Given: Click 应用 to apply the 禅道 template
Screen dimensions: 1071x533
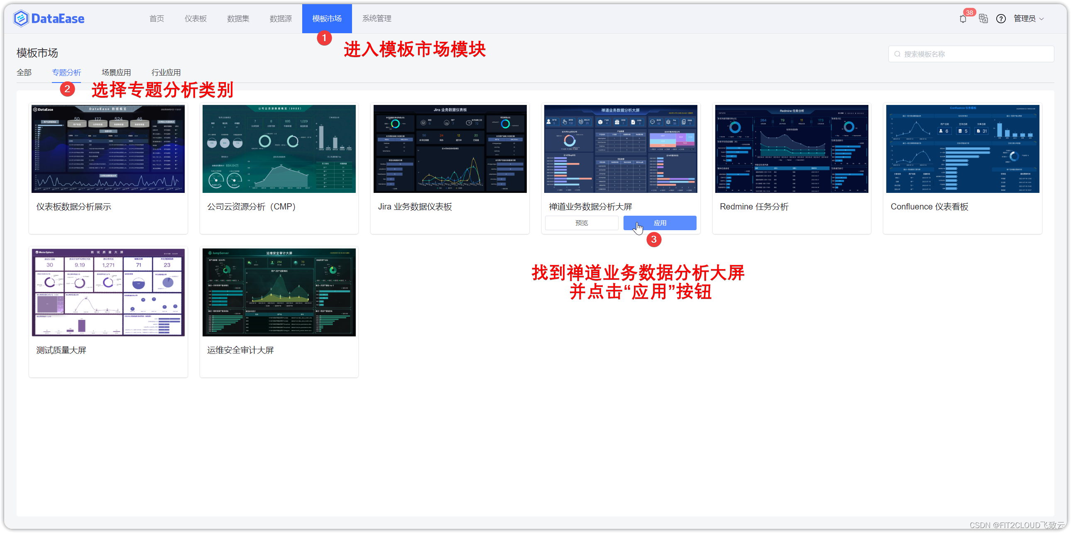Looking at the screenshot, I should pos(659,223).
